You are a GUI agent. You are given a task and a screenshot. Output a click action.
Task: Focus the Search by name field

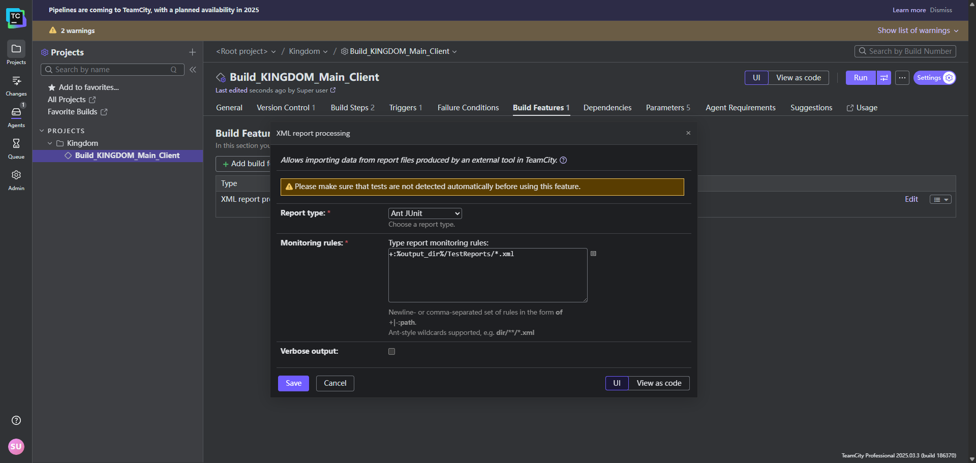112,70
